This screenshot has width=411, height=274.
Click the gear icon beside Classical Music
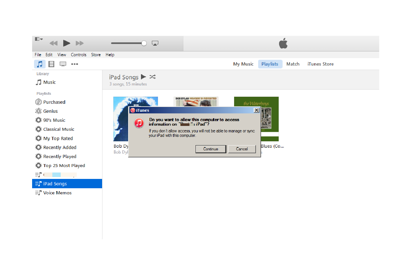pyautogui.click(x=39, y=129)
